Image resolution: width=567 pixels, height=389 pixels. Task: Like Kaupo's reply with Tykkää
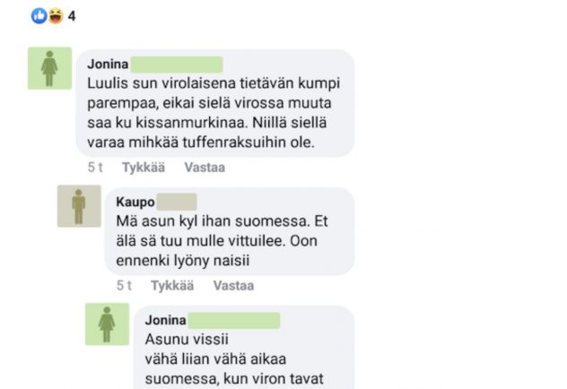pos(172,286)
